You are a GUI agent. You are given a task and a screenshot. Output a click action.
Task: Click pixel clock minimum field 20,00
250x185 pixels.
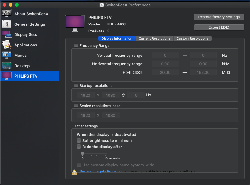point(165,72)
